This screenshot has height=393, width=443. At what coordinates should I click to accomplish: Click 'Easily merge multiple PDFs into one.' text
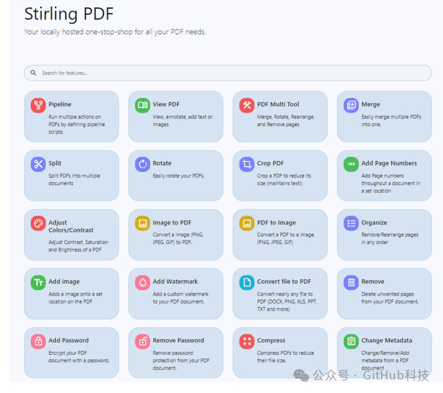pos(391,121)
